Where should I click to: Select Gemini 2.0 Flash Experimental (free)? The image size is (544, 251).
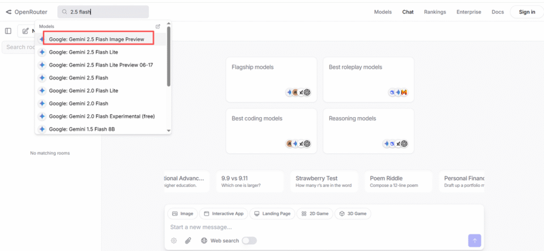pyautogui.click(x=100, y=116)
